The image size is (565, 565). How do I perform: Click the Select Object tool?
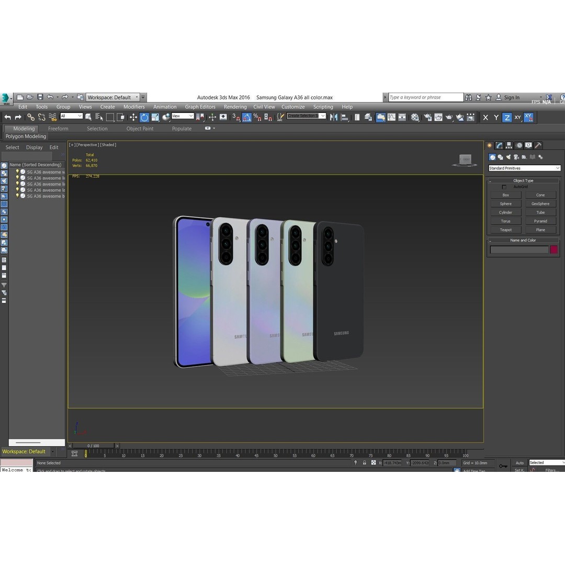tap(88, 117)
